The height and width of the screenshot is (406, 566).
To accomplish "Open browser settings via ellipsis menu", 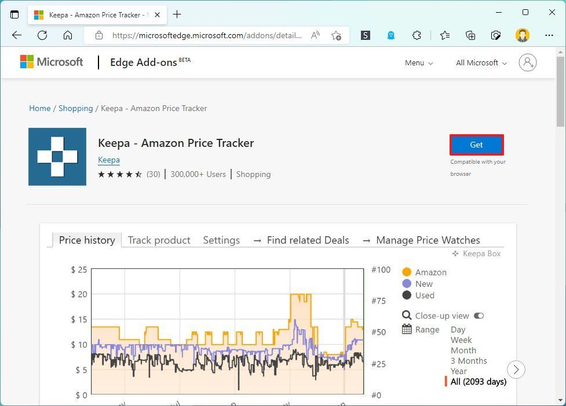I will coord(549,35).
